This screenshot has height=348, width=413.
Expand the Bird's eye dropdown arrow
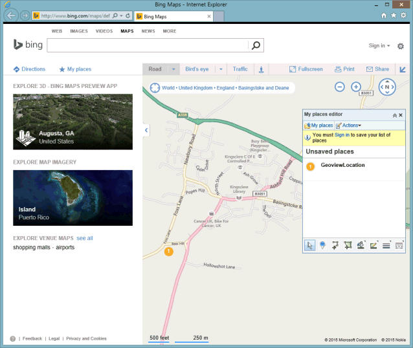click(x=221, y=69)
